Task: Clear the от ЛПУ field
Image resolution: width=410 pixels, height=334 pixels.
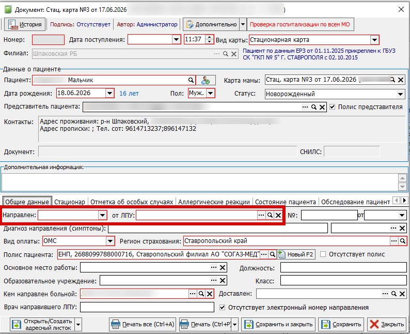Action: [x=278, y=216]
